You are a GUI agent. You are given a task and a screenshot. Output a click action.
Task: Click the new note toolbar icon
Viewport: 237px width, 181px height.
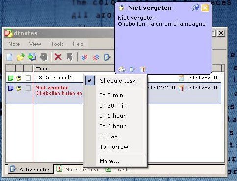pos(9,57)
